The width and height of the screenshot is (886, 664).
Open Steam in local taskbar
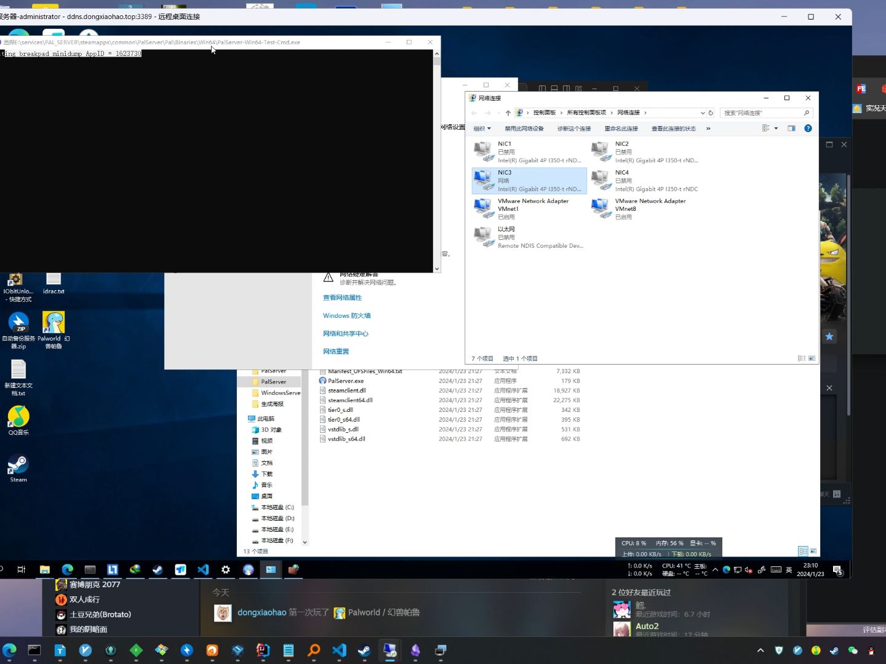pos(364,650)
